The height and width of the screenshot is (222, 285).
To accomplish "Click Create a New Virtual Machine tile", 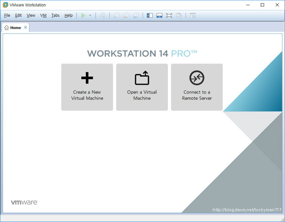I will click(87, 87).
